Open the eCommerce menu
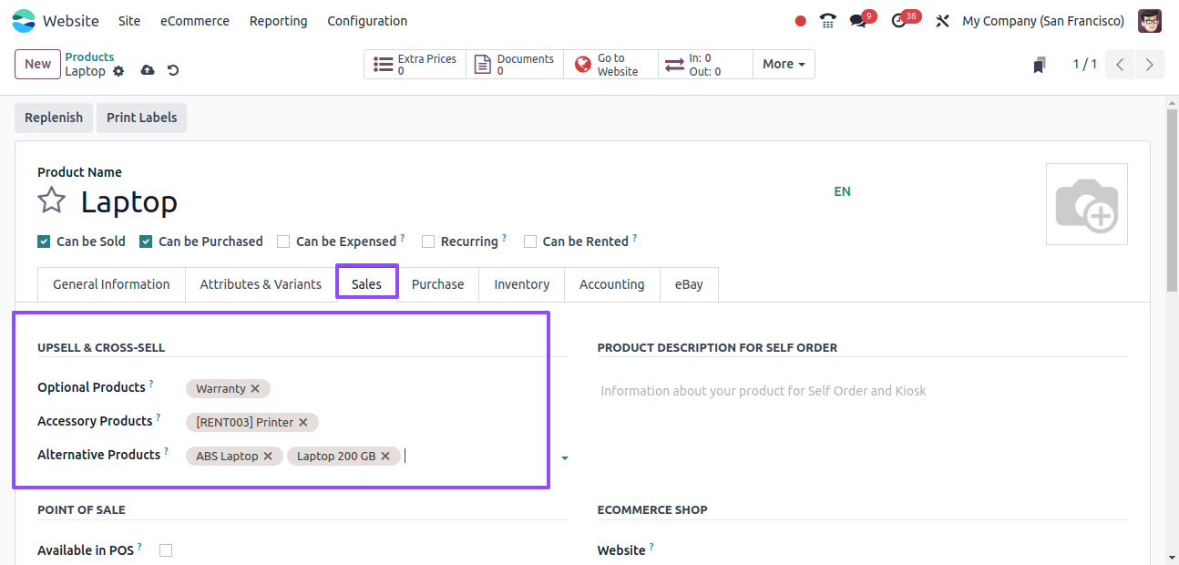The width and height of the screenshot is (1179, 565). 195,21
